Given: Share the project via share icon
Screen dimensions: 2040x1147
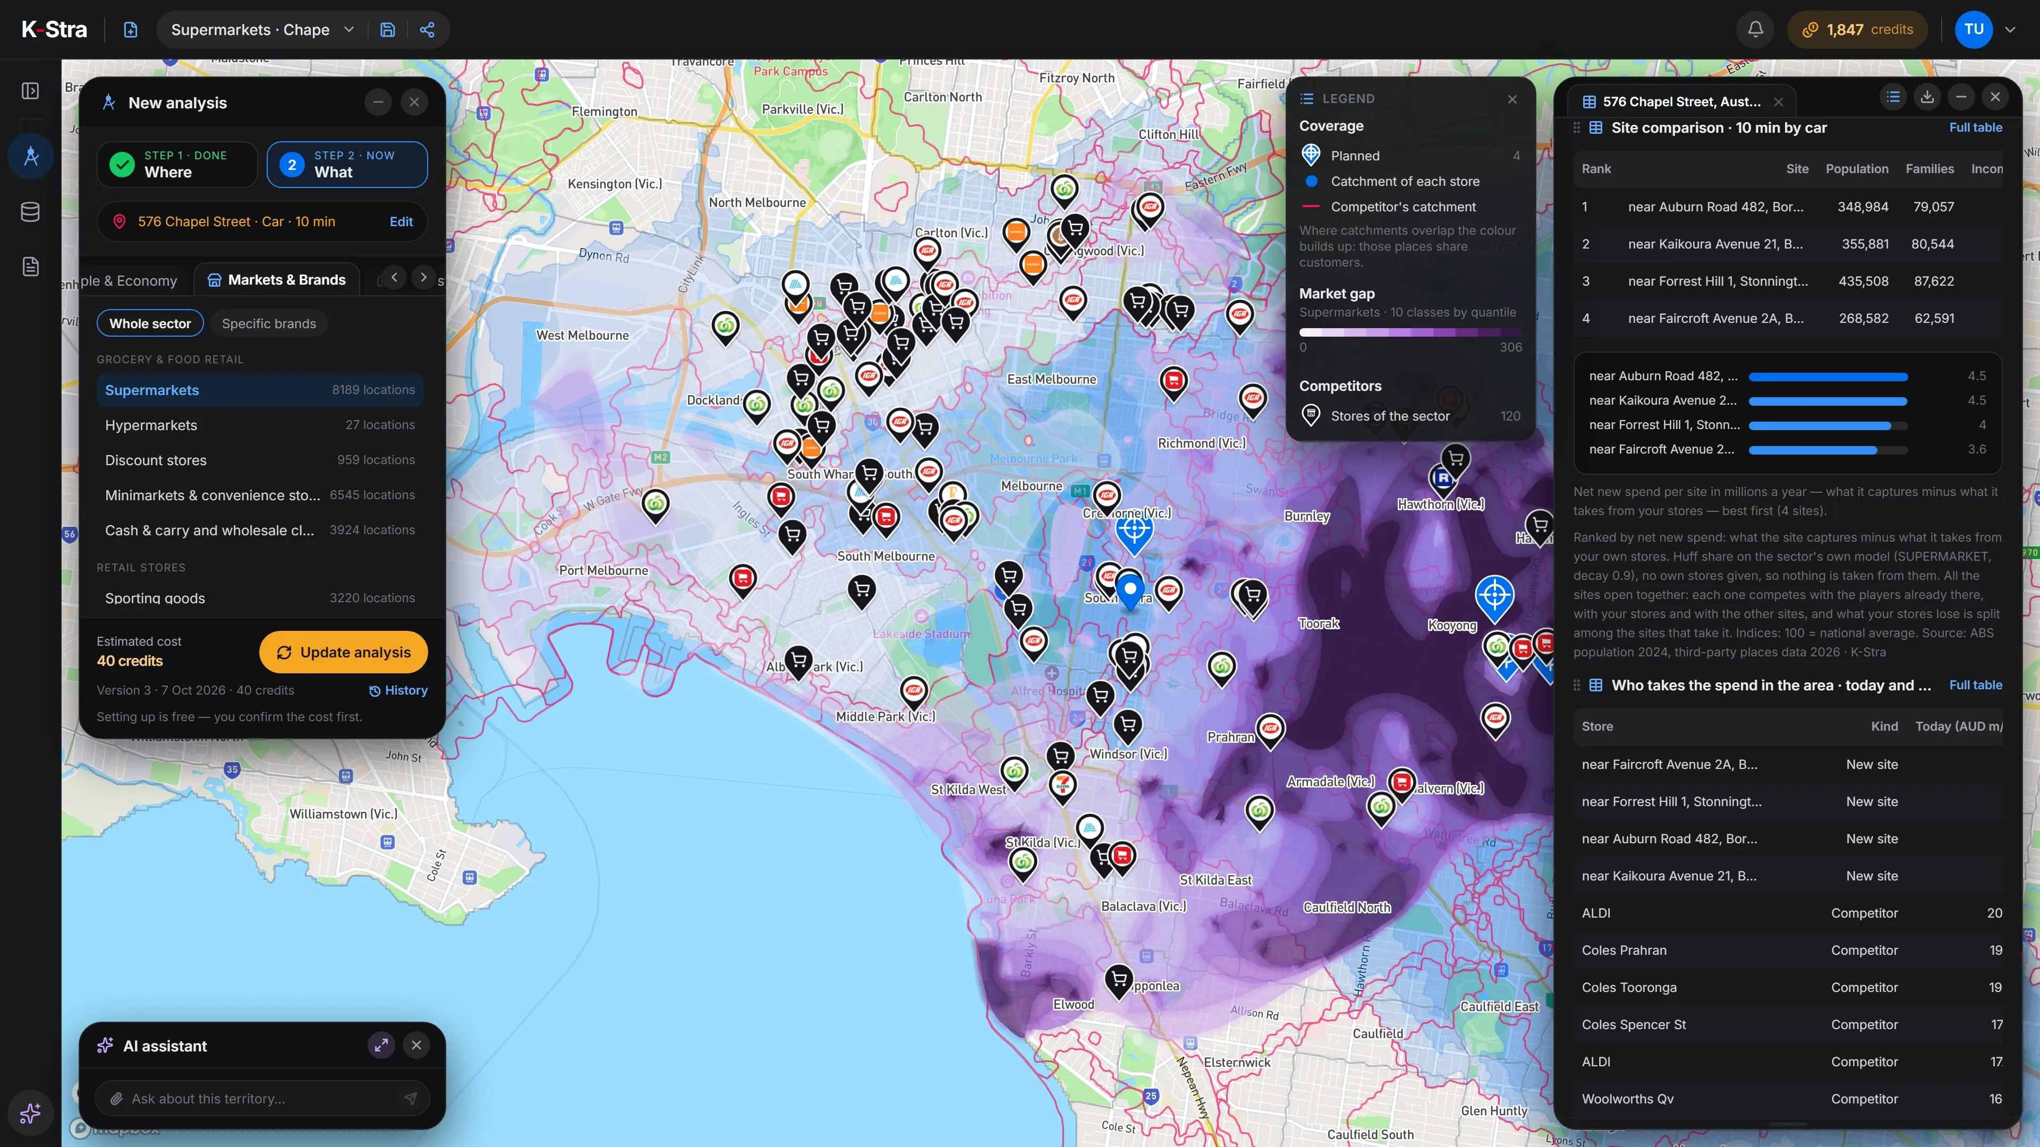Looking at the screenshot, I should pos(427,30).
